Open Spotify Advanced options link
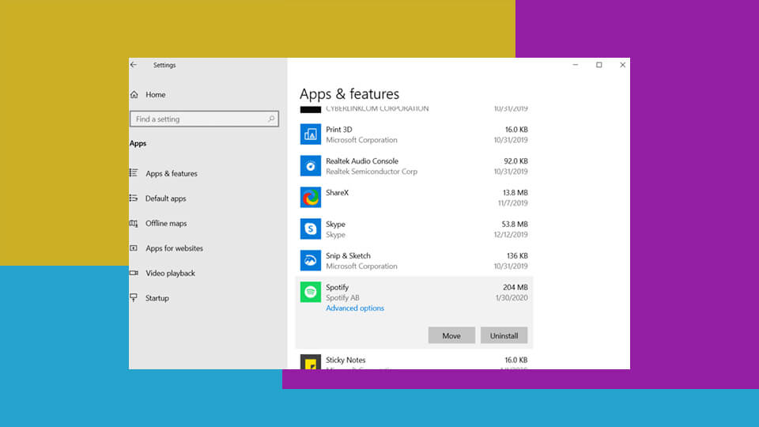 [355, 308]
